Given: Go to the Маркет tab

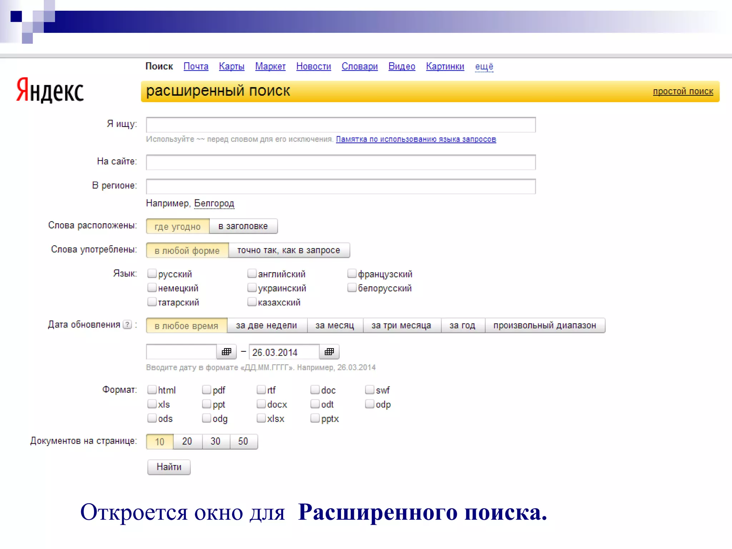Looking at the screenshot, I should tap(270, 66).
